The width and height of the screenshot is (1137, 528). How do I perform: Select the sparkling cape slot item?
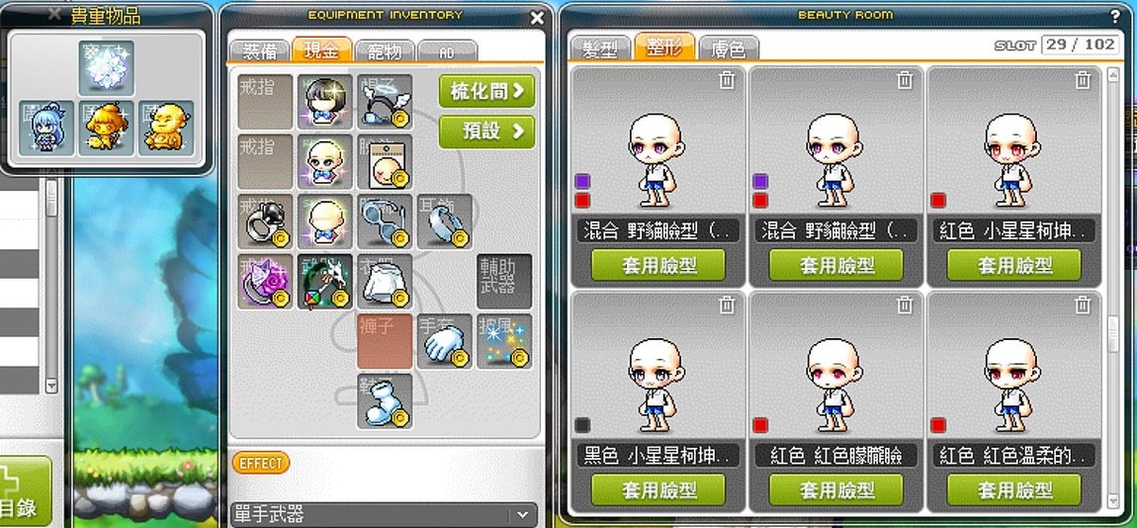click(x=504, y=342)
